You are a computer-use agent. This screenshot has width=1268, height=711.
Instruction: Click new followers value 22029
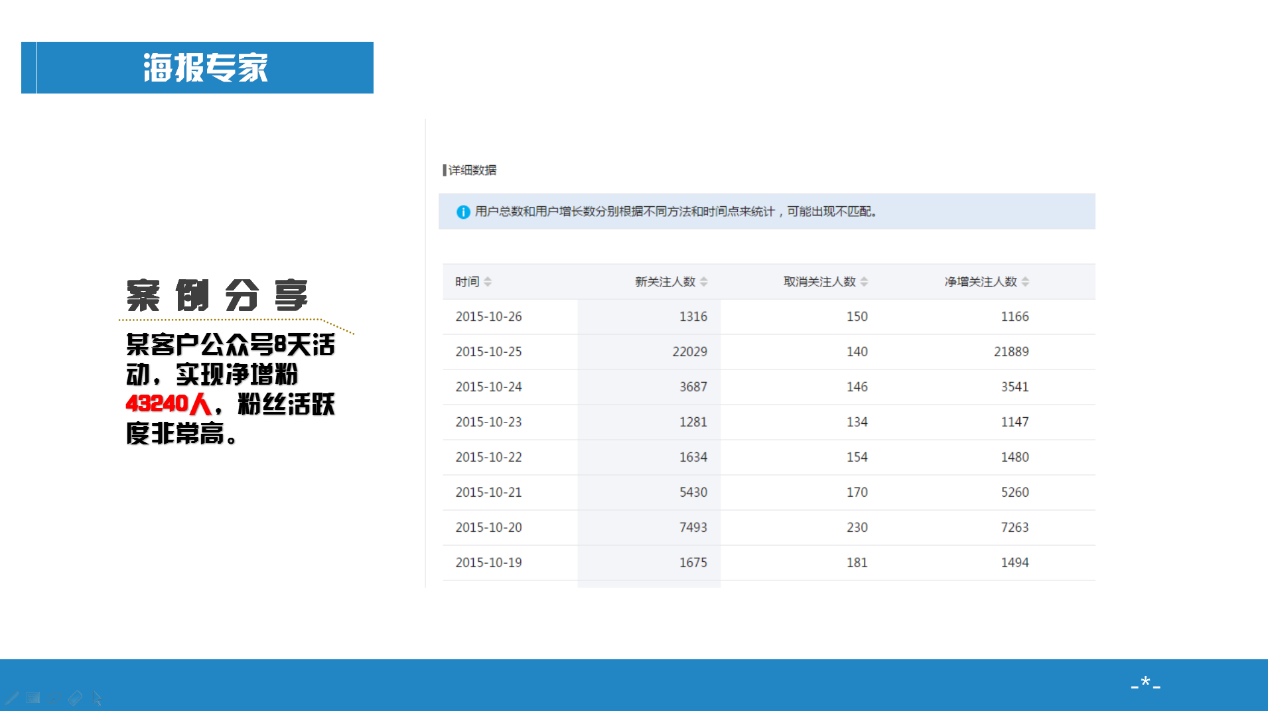pyautogui.click(x=690, y=352)
